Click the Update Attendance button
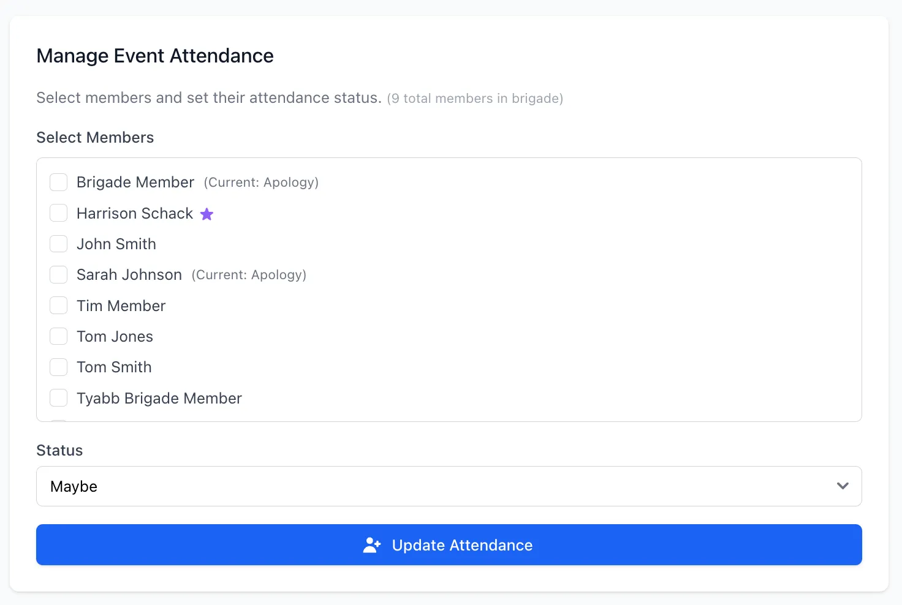The height and width of the screenshot is (605, 902). click(x=449, y=544)
